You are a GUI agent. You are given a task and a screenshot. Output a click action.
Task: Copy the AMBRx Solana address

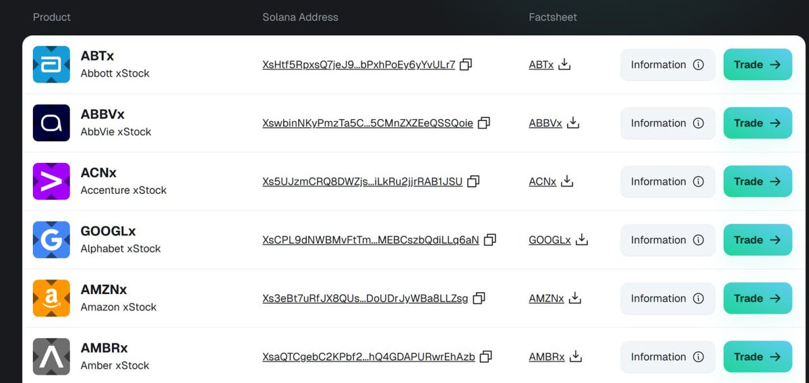point(485,357)
